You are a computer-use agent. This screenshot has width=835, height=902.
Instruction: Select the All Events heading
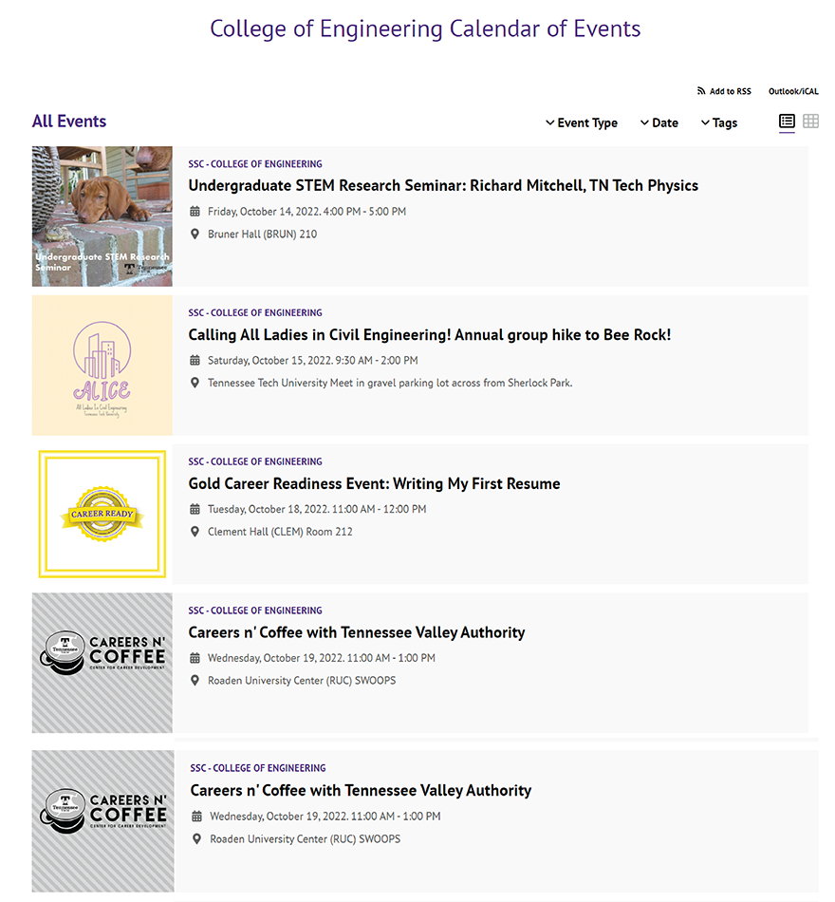pos(69,122)
